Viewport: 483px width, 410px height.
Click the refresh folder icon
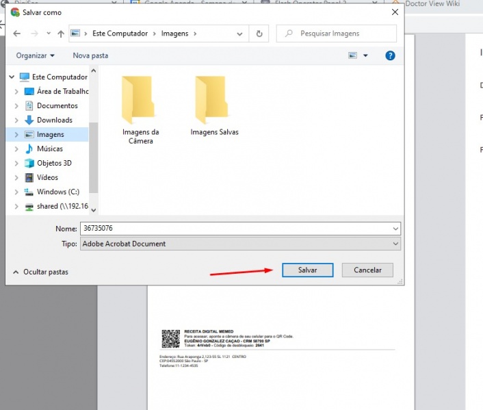coord(259,34)
